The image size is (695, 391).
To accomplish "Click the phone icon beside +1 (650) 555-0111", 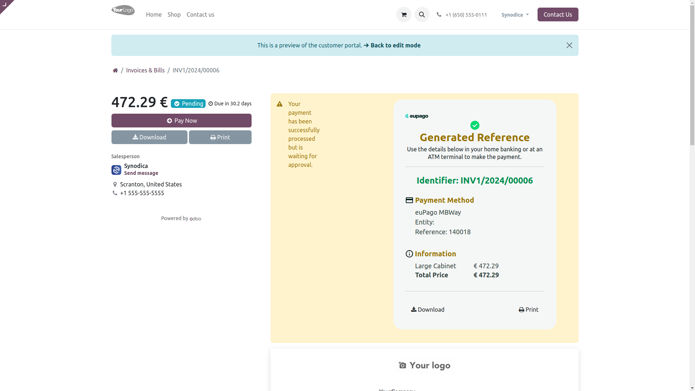I will pyautogui.click(x=439, y=14).
